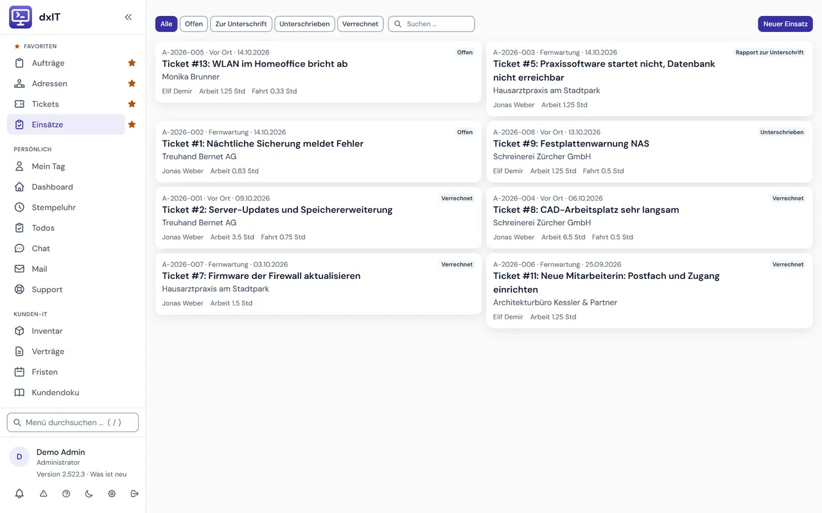This screenshot has height=513, width=822.
Task: Toggle the favorite star next to Tickets
Action: [x=132, y=104]
